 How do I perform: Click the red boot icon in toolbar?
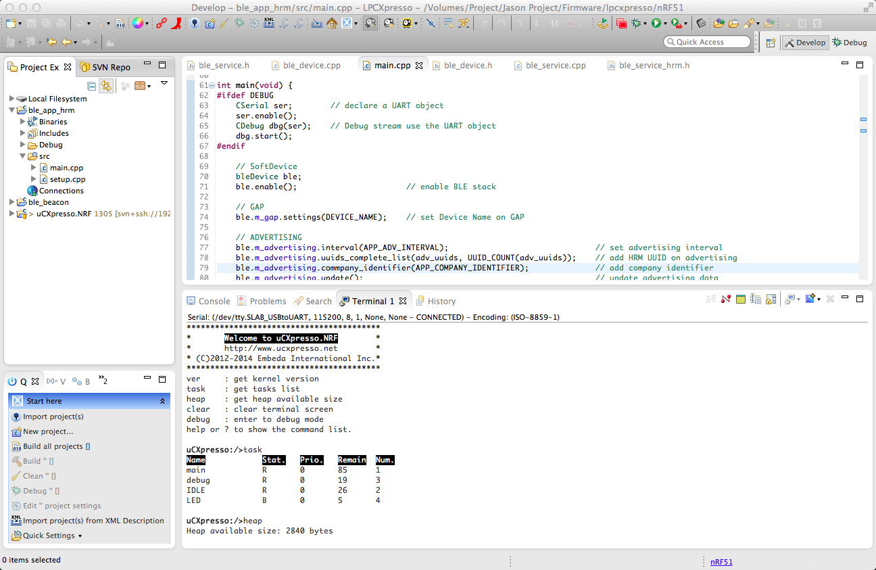[x=176, y=23]
